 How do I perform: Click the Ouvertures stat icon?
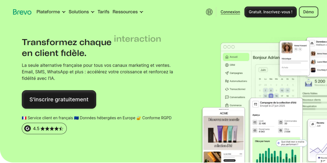tap(255, 130)
